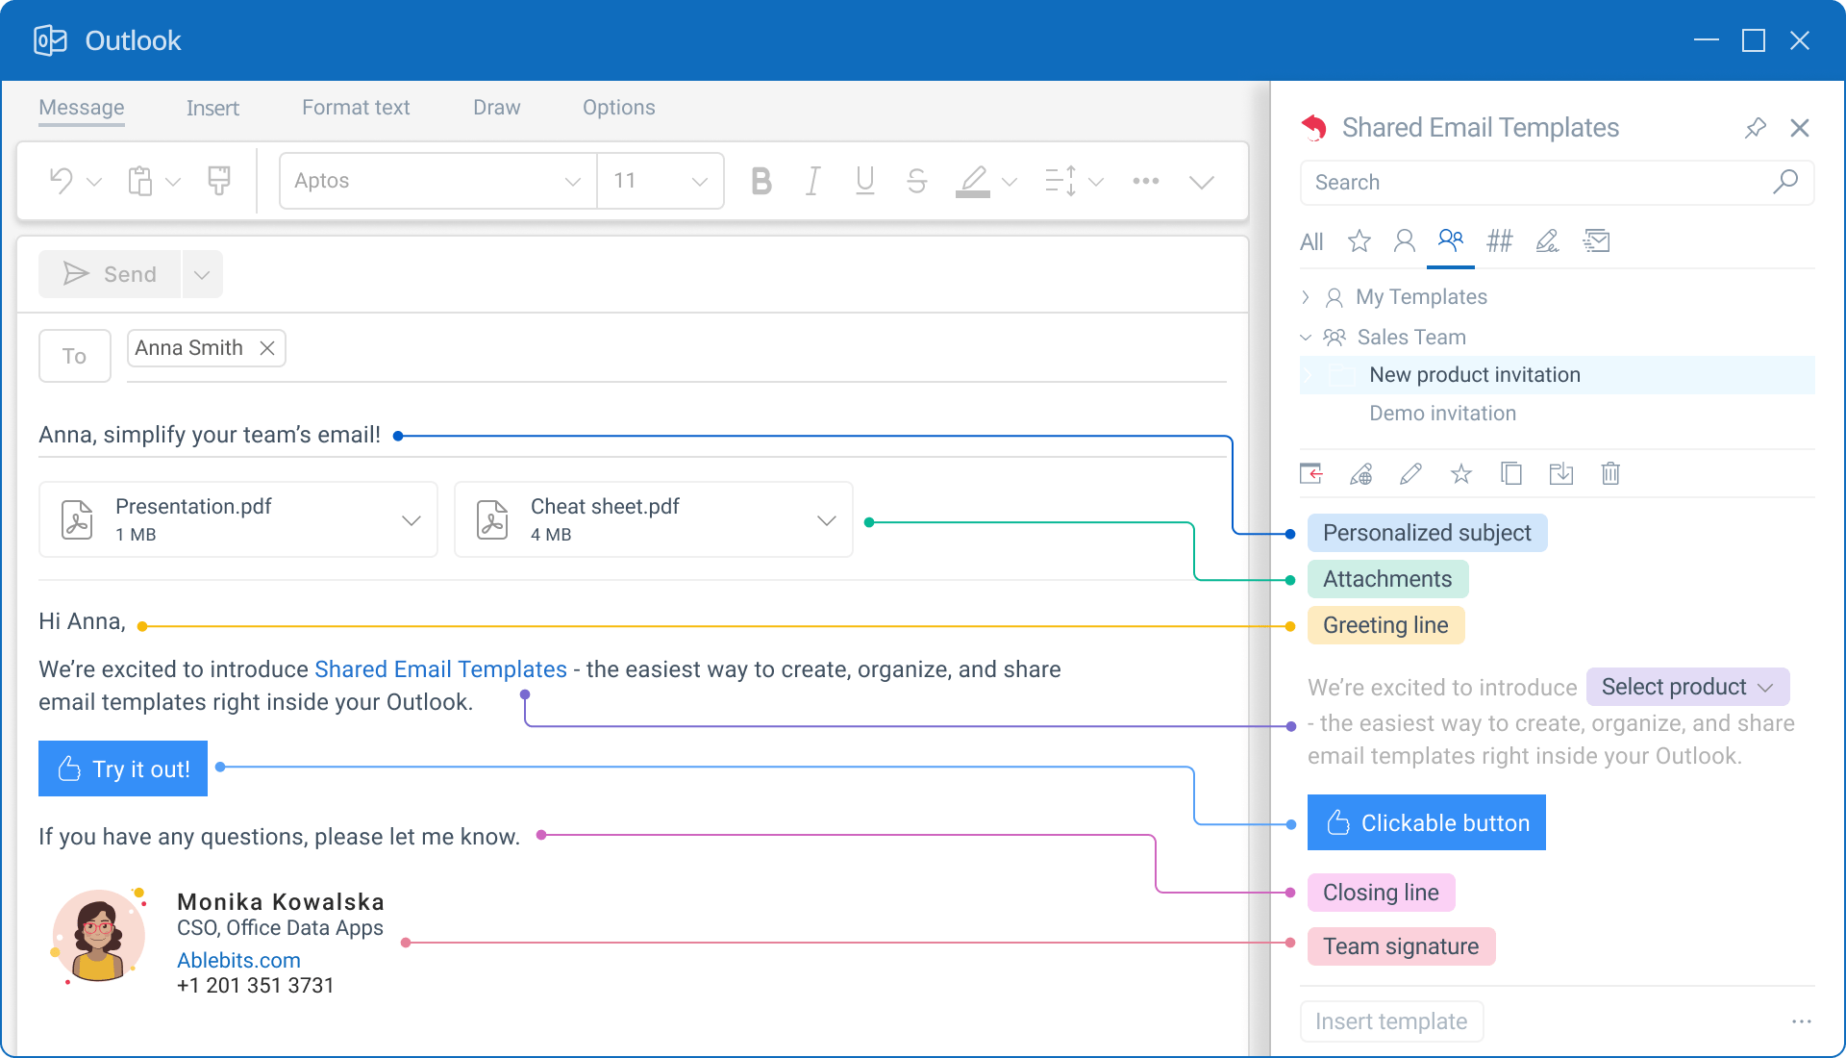Click the magnifier search icon
Viewport: 1846px width, 1058px height.
(x=1785, y=182)
